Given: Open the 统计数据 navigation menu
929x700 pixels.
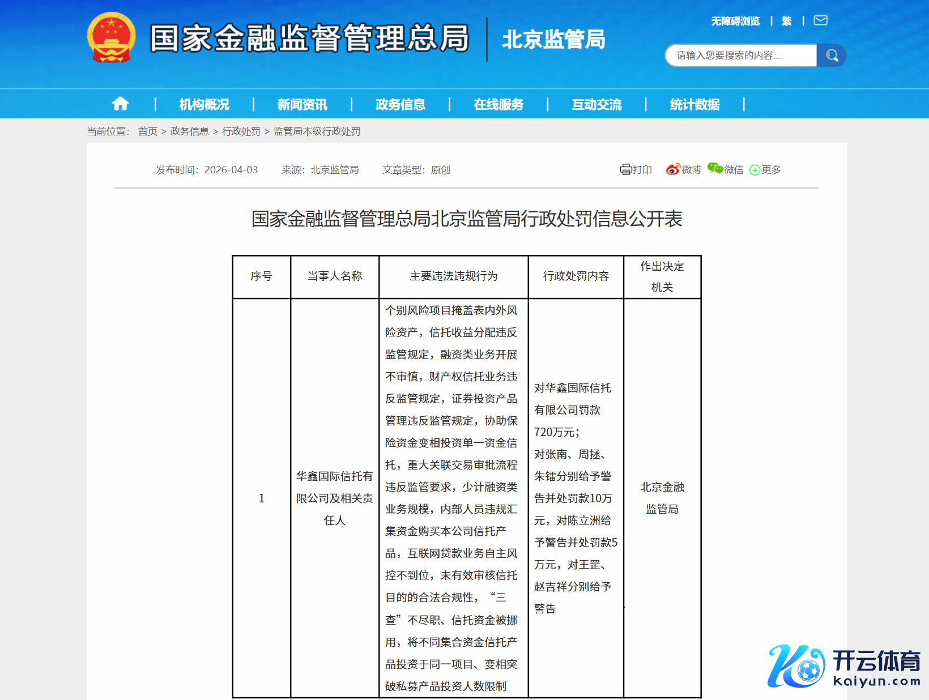Looking at the screenshot, I should click(x=694, y=105).
